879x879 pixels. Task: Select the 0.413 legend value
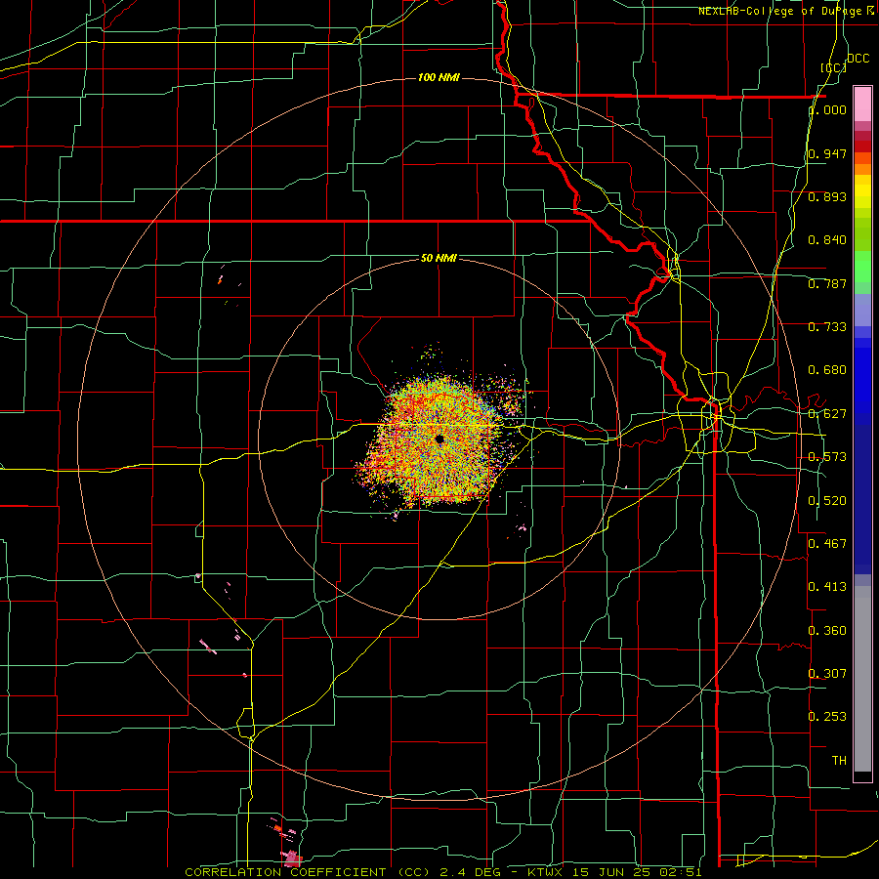(x=827, y=587)
